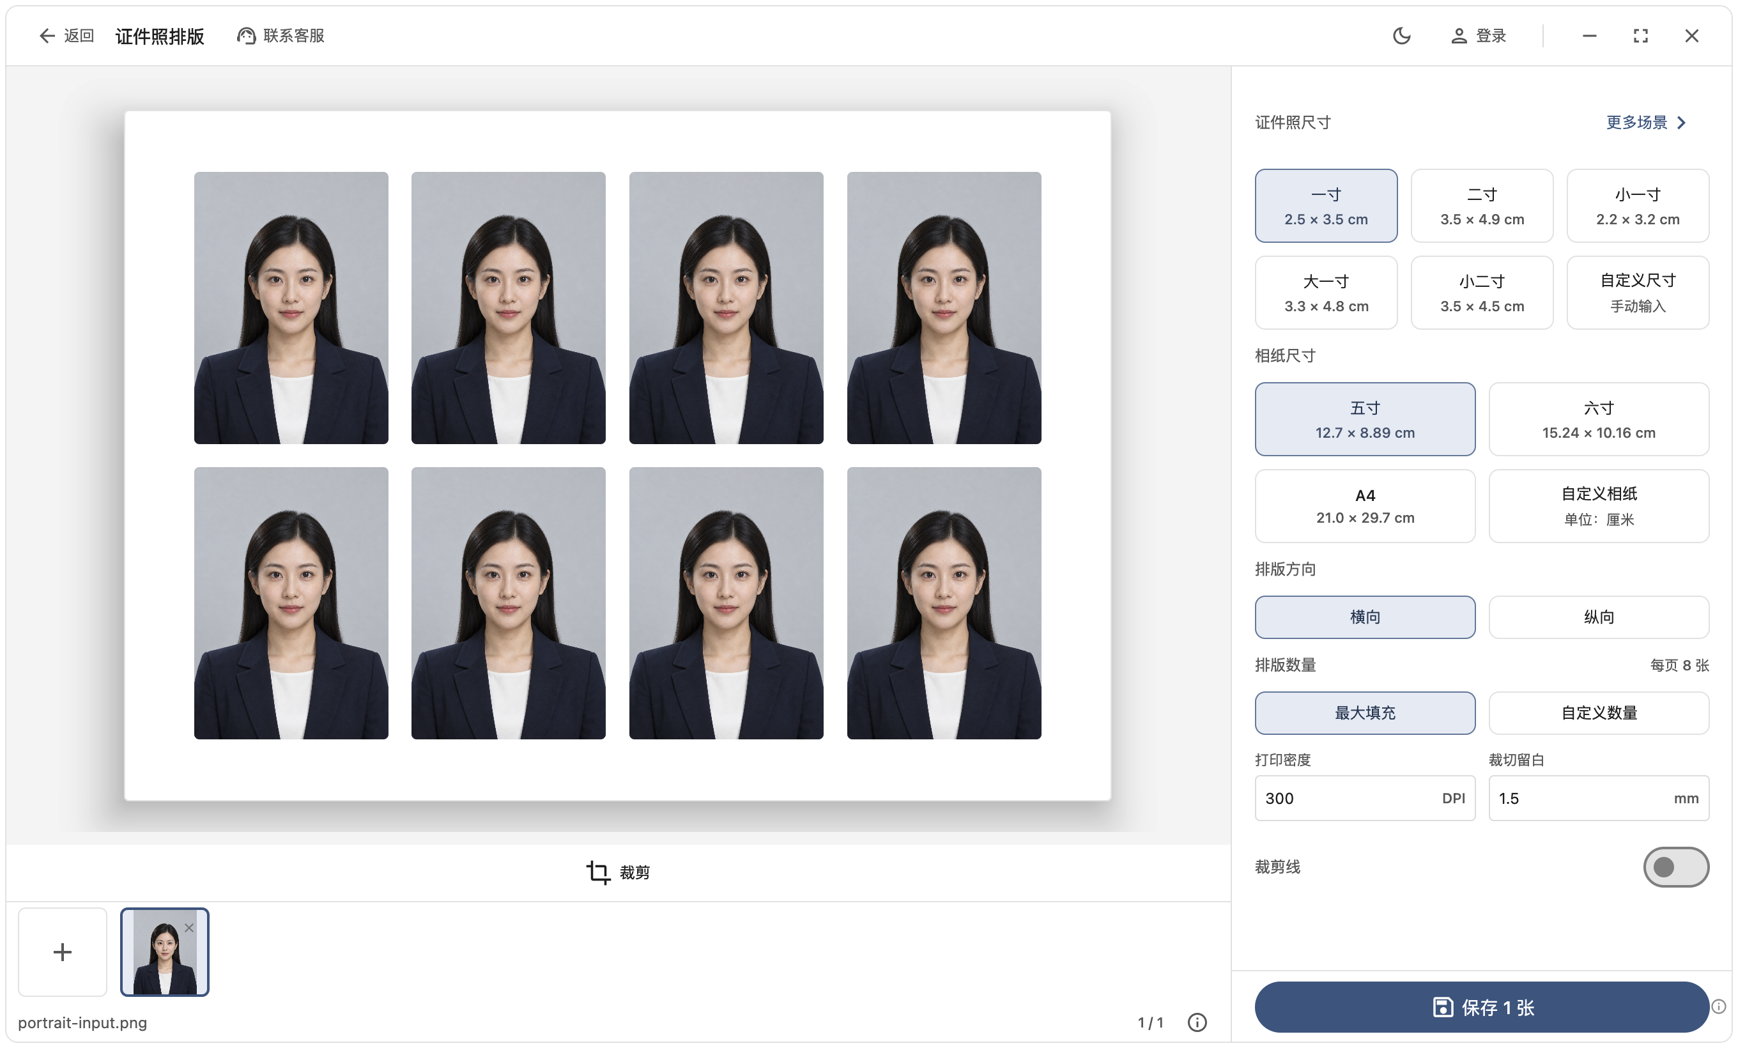Image resolution: width=1738 pixels, height=1048 pixels.
Task: Select the portrait-input.png thumbnail
Action: (x=164, y=952)
